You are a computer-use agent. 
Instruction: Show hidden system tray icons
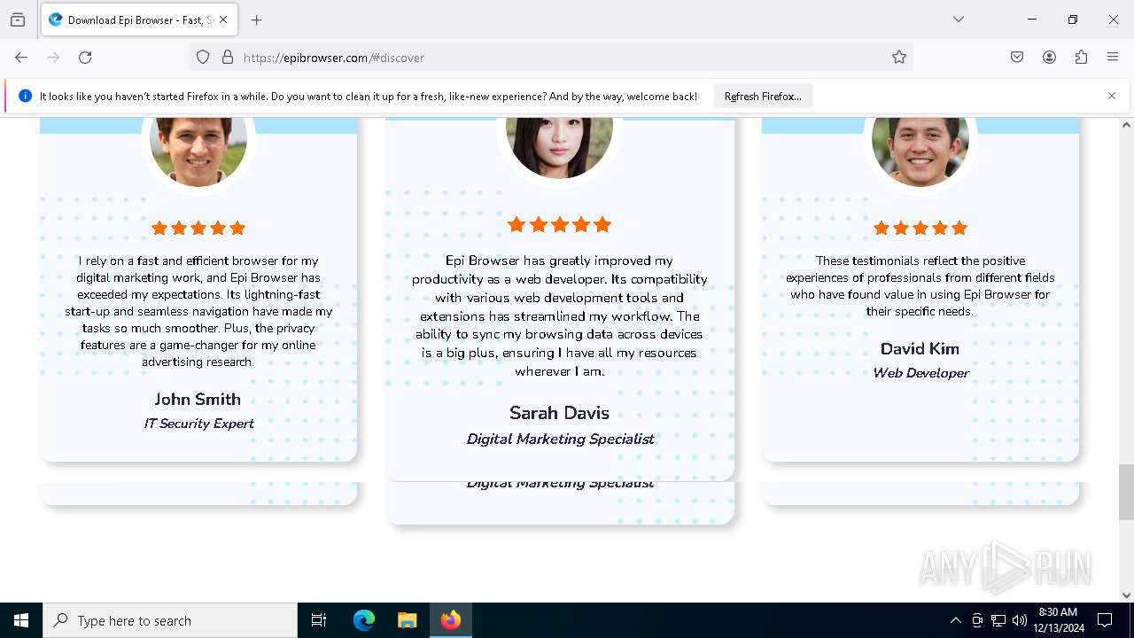click(955, 620)
